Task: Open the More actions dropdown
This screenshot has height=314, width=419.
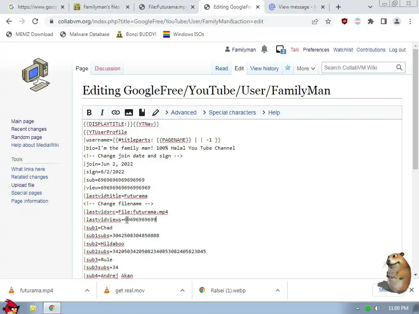Action: coord(306,68)
